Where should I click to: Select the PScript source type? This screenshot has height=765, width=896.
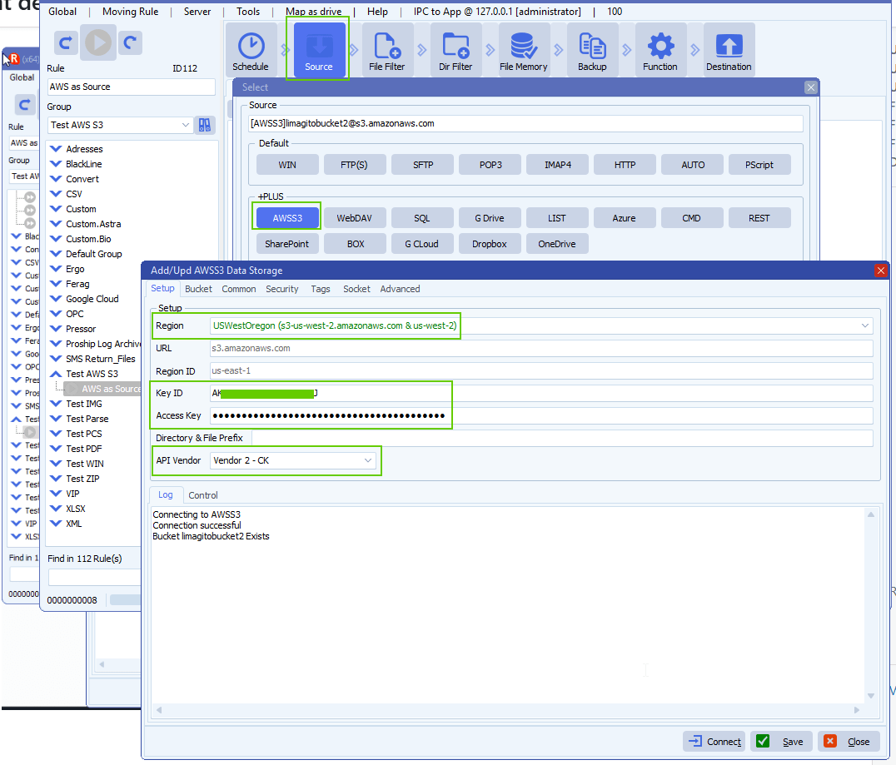pyautogui.click(x=759, y=165)
